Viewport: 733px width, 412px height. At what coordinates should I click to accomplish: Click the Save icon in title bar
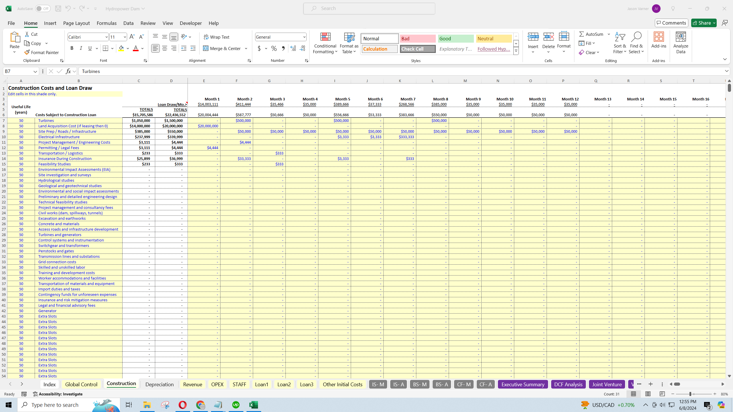pos(58,9)
